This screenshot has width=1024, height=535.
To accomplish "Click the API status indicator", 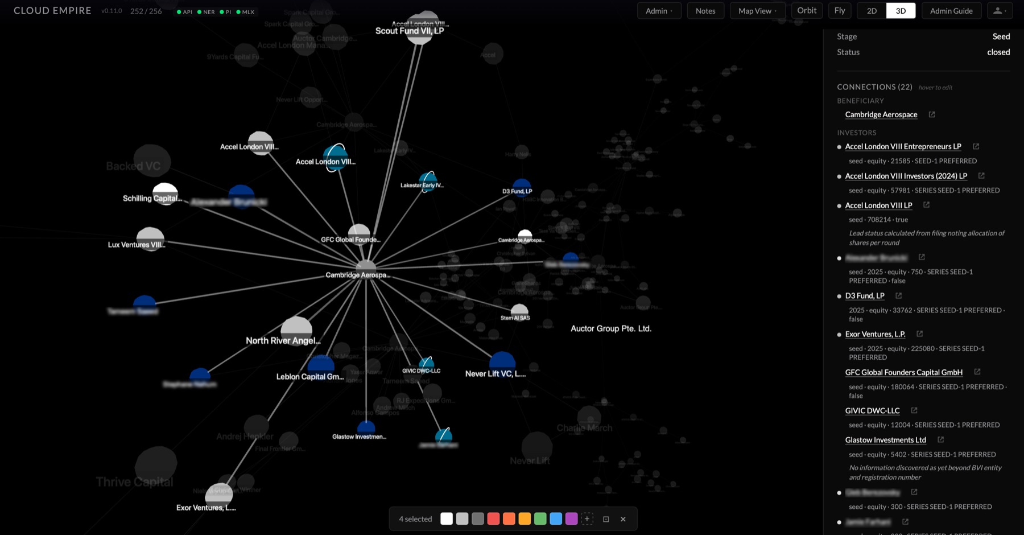I will point(184,12).
